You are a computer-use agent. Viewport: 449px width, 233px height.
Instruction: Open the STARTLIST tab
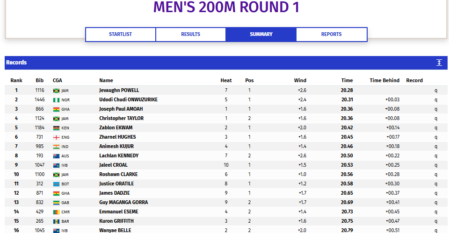coord(121,34)
